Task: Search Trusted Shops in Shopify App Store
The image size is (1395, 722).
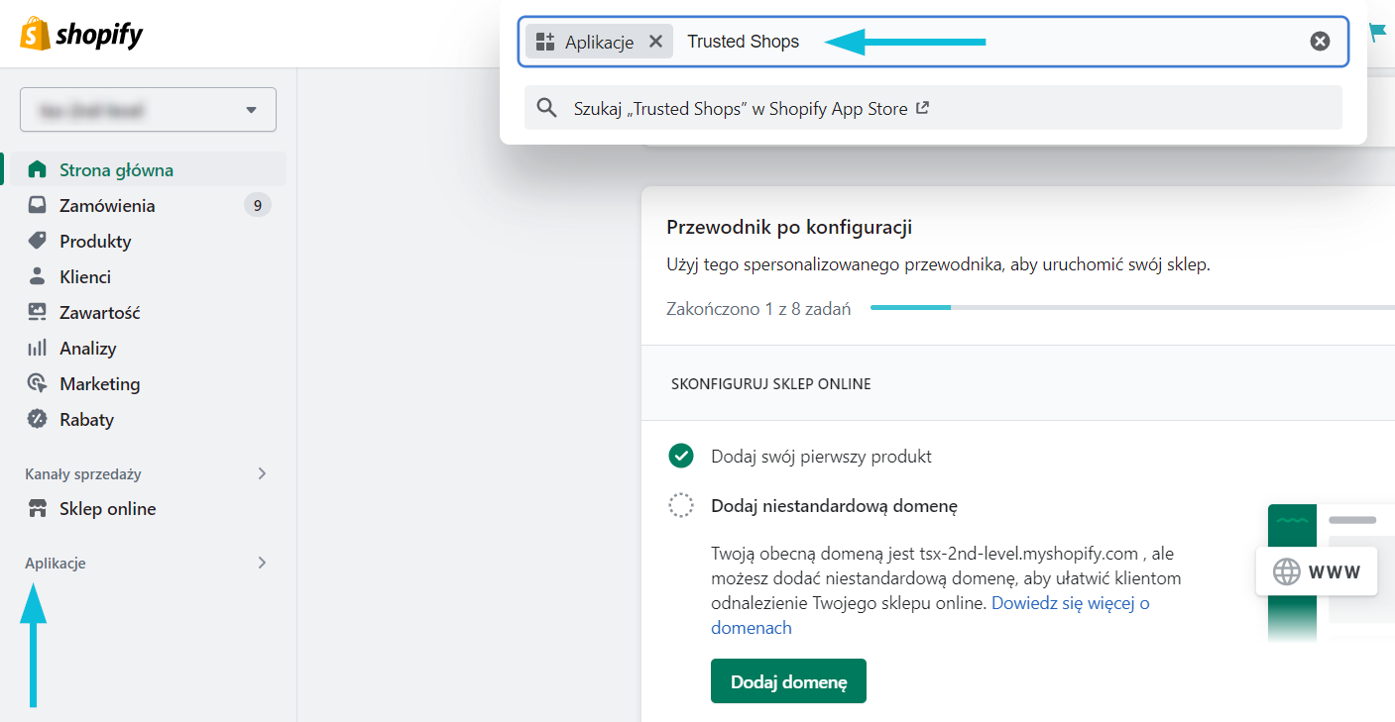Action: (933, 108)
